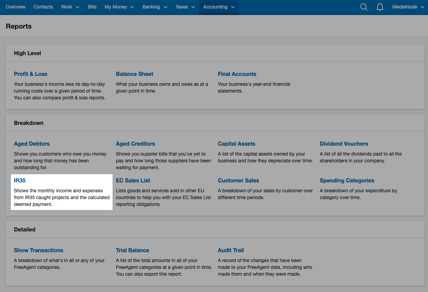This screenshot has height=292, width=428.
Task: View the Dividend Vouchers report
Action: (x=344, y=144)
